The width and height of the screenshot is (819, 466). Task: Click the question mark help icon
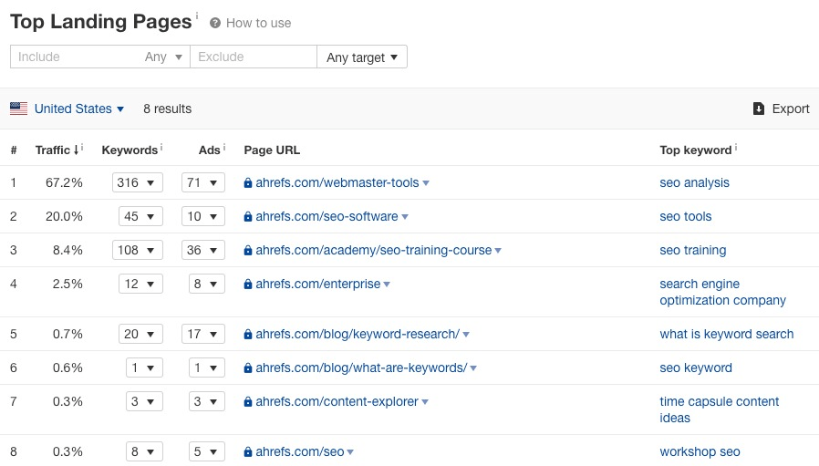(214, 23)
